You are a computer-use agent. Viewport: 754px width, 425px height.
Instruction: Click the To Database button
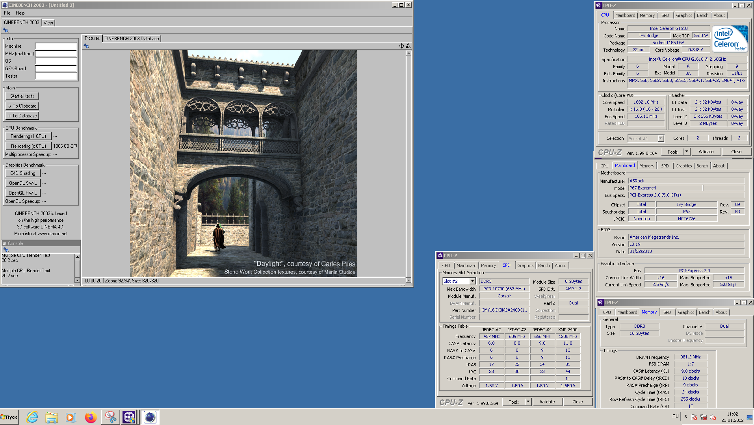22,116
